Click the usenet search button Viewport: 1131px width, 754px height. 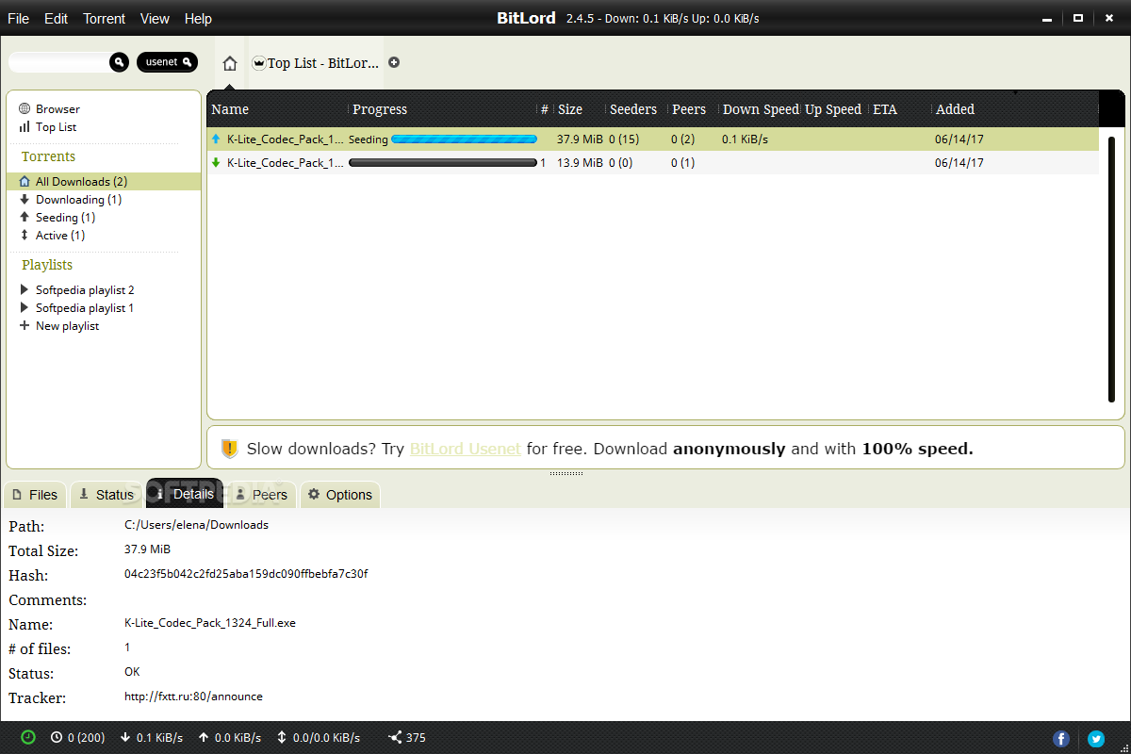pos(167,62)
